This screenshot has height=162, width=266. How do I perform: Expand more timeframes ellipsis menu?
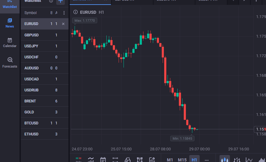[x=206, y=160]
